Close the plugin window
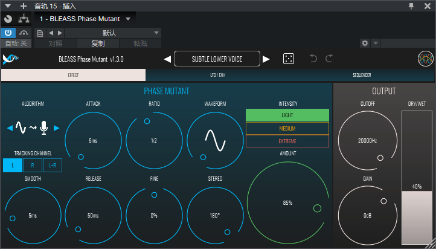The image size is (436, 249). point(428,6)
